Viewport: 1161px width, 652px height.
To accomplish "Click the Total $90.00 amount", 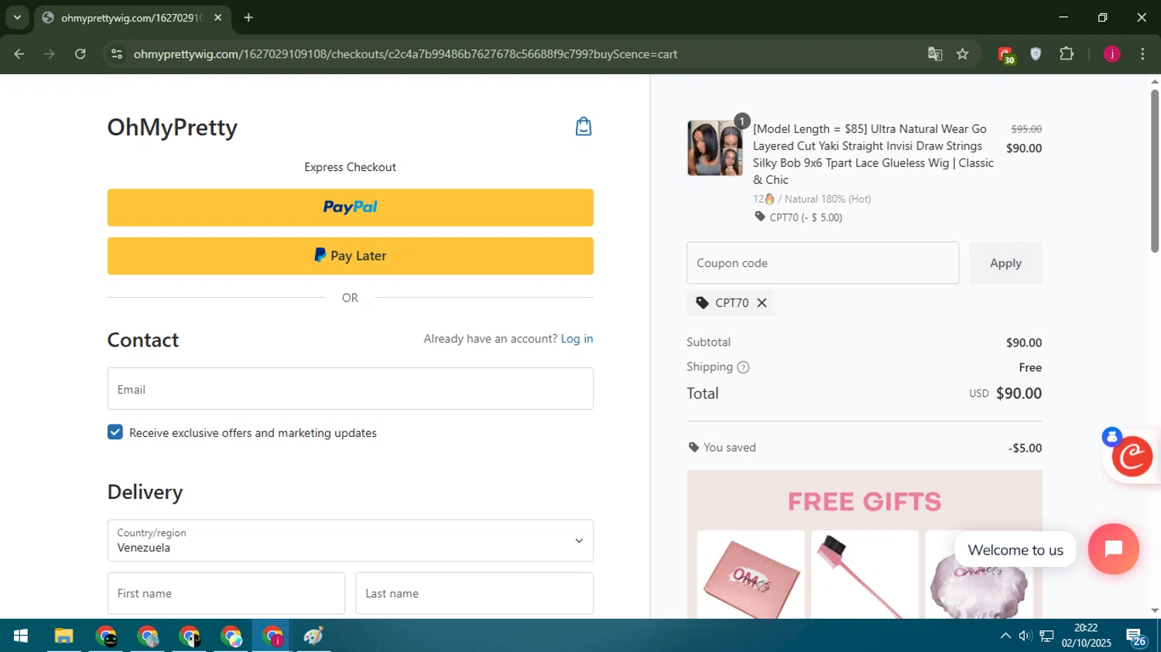I will 1019,394.
